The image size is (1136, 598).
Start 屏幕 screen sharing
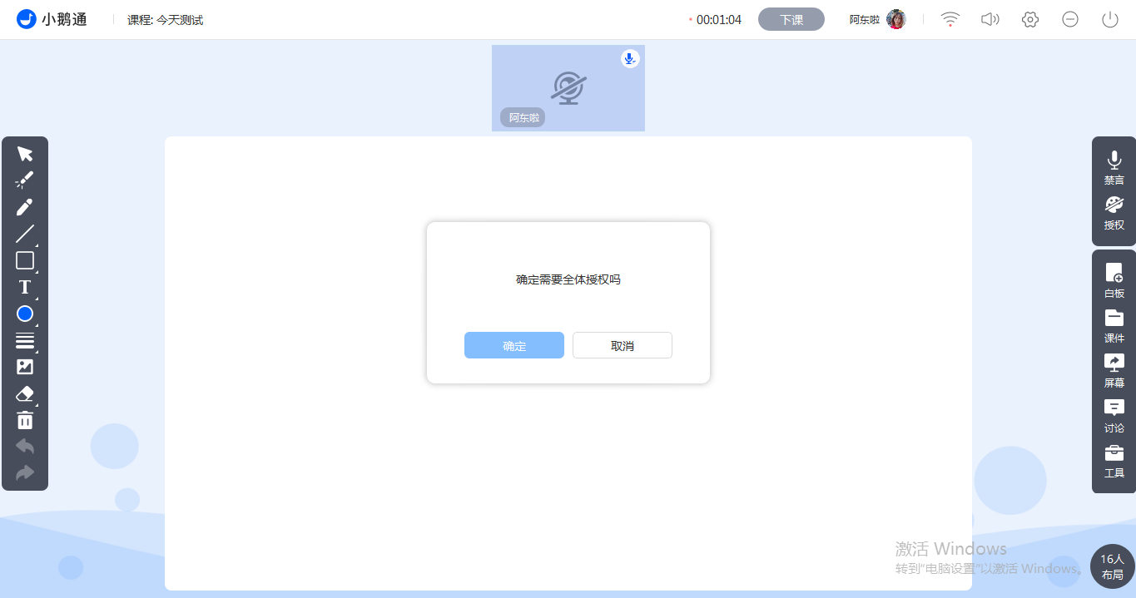pos(1114,371)
